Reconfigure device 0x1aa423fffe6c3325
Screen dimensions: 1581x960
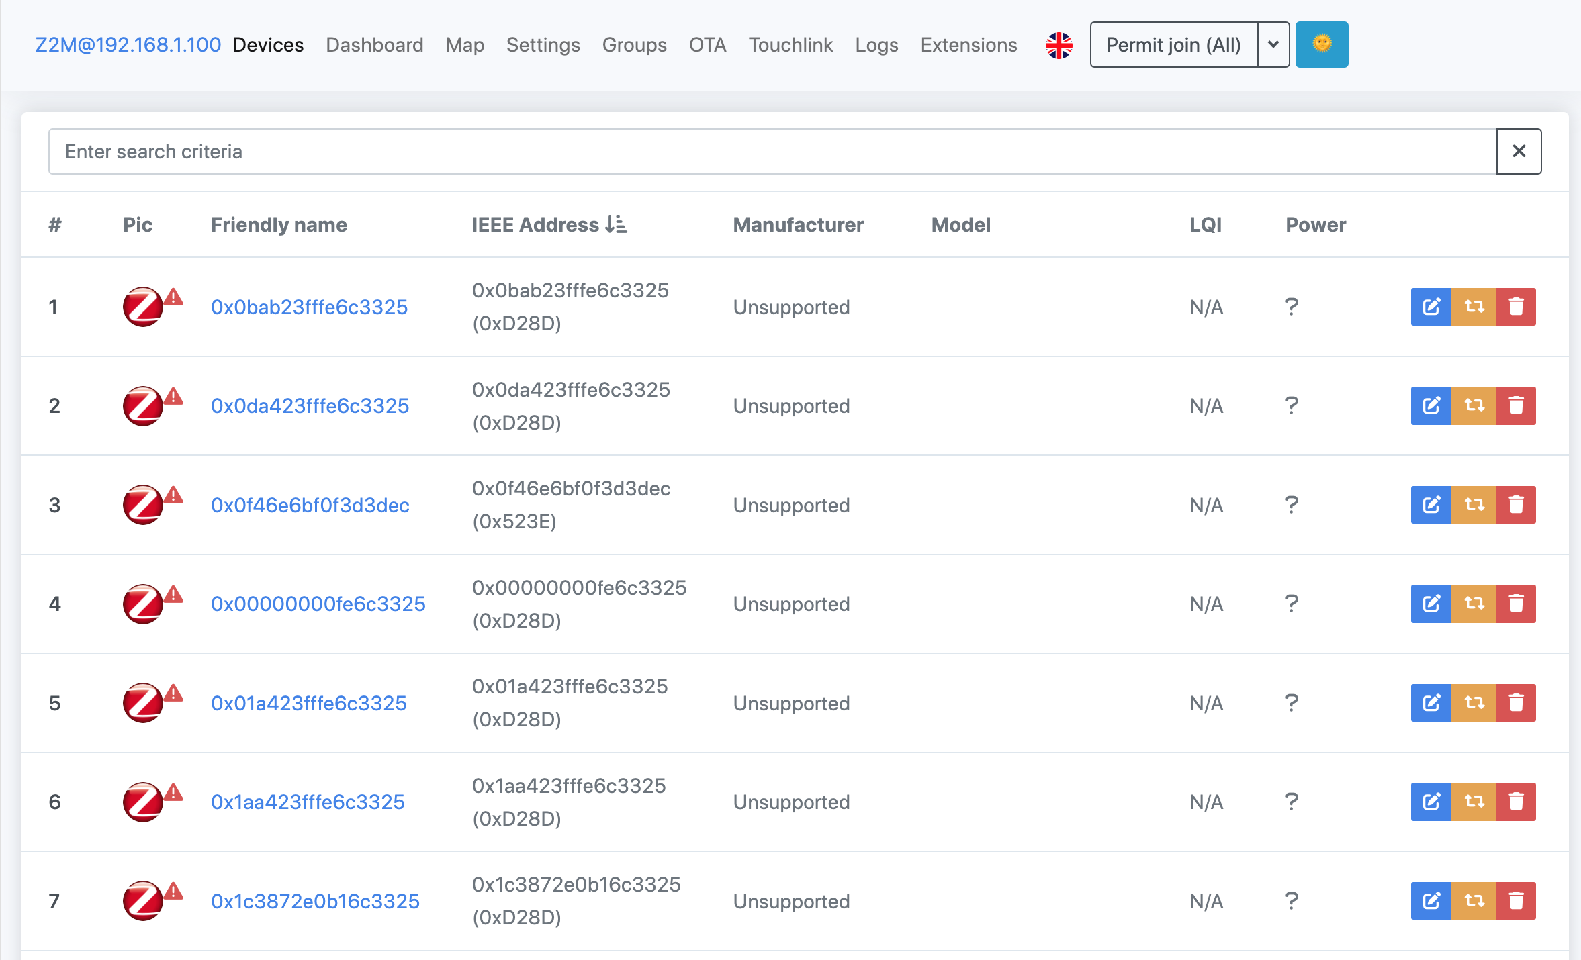coord(1475,802)
